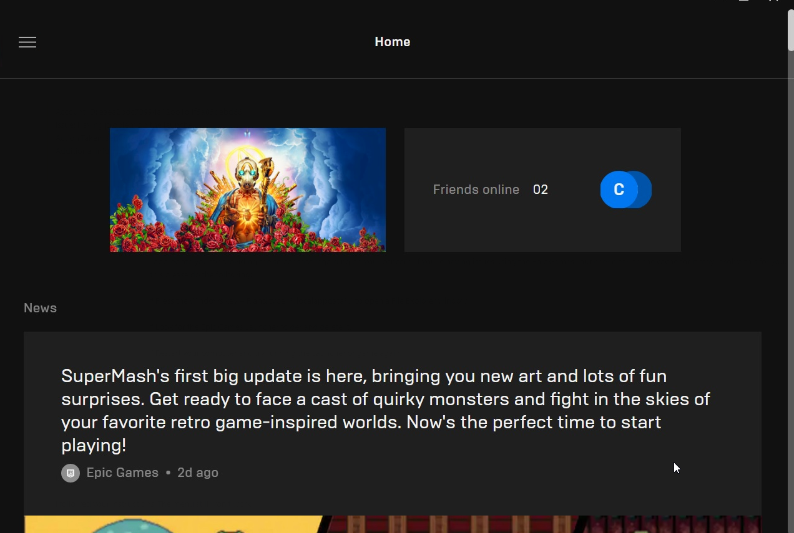This screenshot has width=794, height=533.
Task: Click the Epic Games author name
Action: [x=122, y=473]
